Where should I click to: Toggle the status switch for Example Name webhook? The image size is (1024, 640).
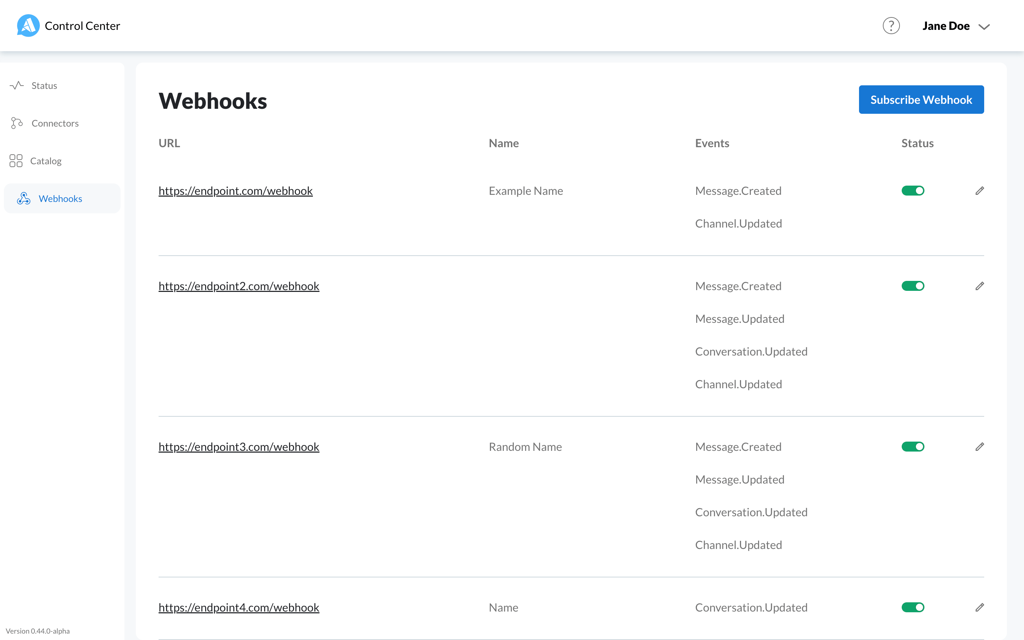913,190
